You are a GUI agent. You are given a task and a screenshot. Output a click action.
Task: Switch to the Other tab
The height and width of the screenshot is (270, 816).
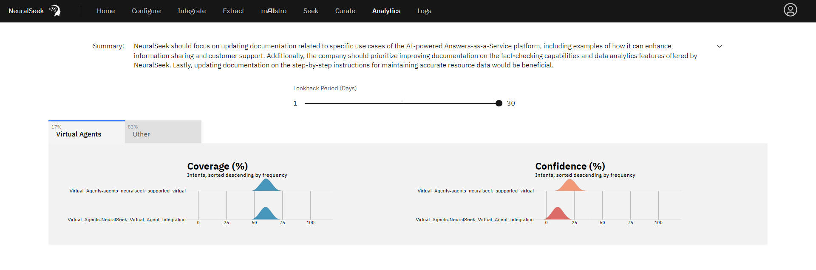(x=163, y=132)
